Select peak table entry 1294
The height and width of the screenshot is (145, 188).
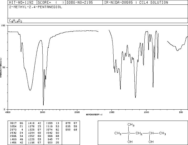tap(31, 133)
